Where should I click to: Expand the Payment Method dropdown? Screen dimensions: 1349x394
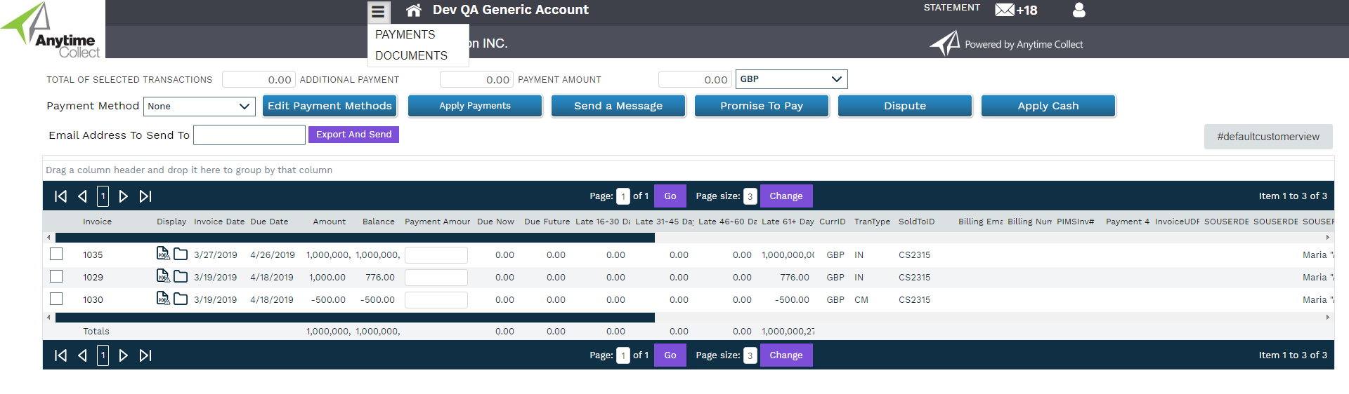[x=200, y=107]
